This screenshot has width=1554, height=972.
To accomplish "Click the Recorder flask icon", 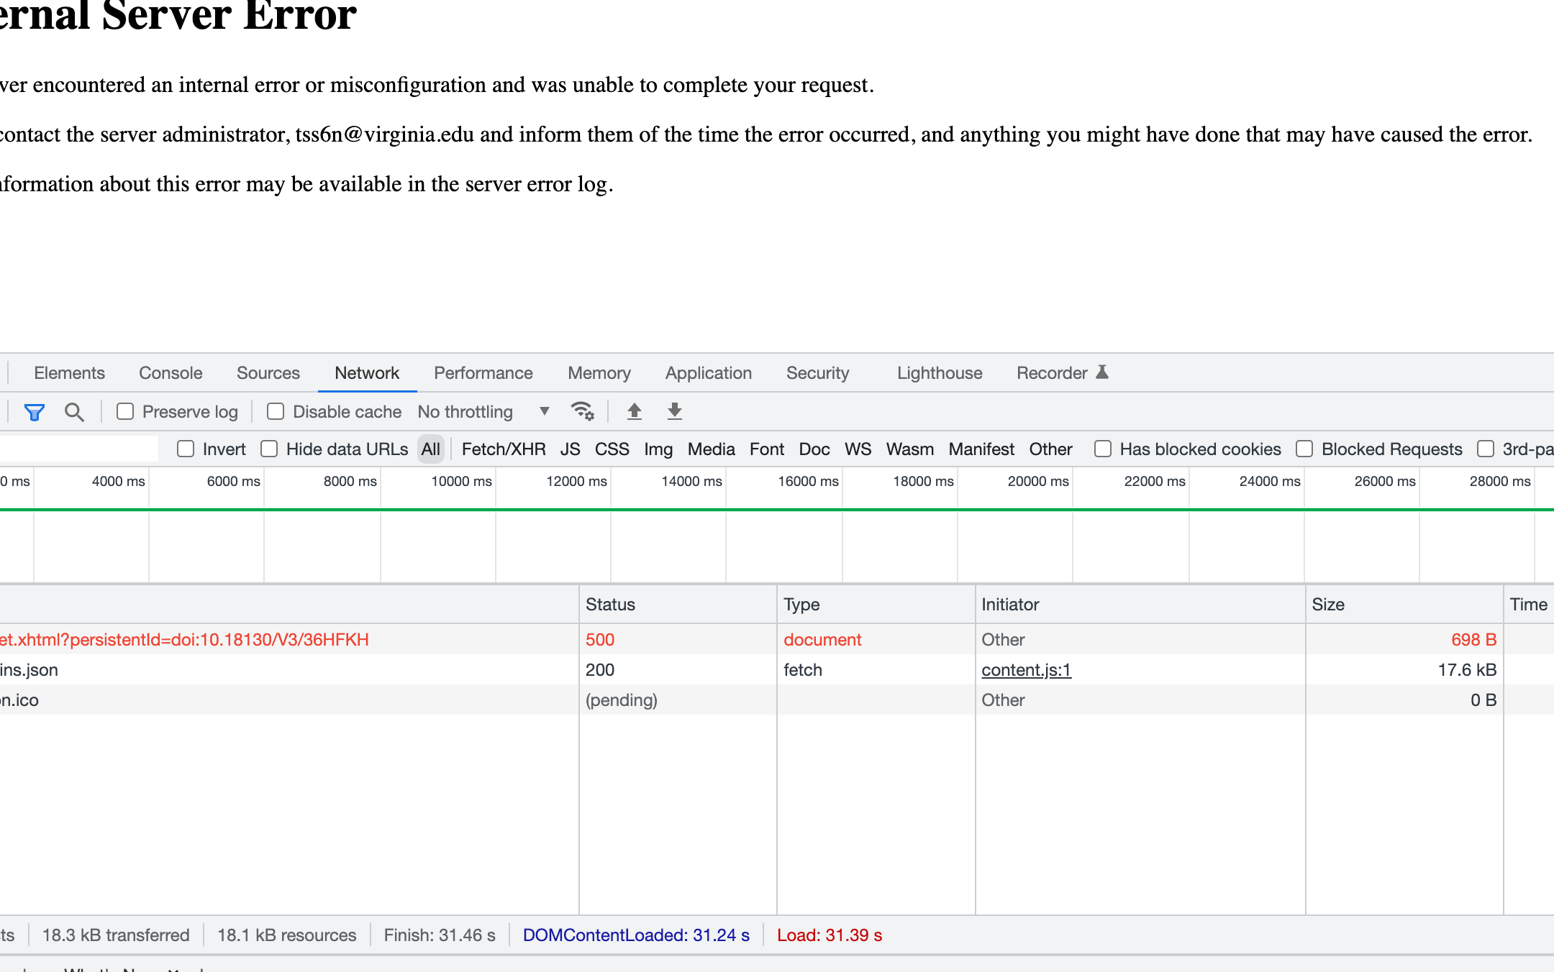I will pos(1102,372).
